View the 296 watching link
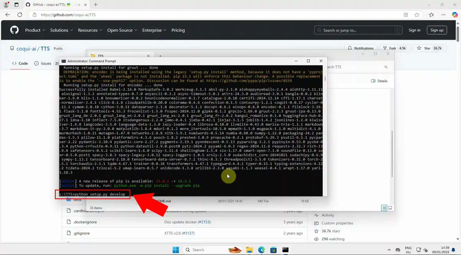The width and height of the screenshot is (461, 255). pos(333,239)
